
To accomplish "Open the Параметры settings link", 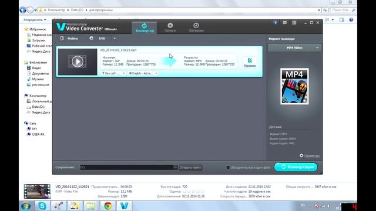I will (310, 156).
